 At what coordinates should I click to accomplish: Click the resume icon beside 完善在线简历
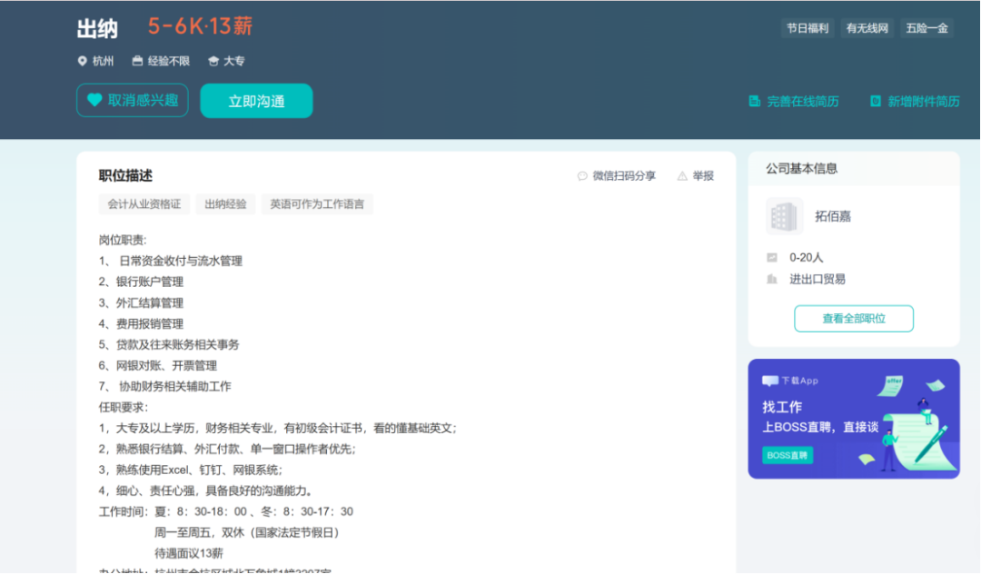click(755, 101)
